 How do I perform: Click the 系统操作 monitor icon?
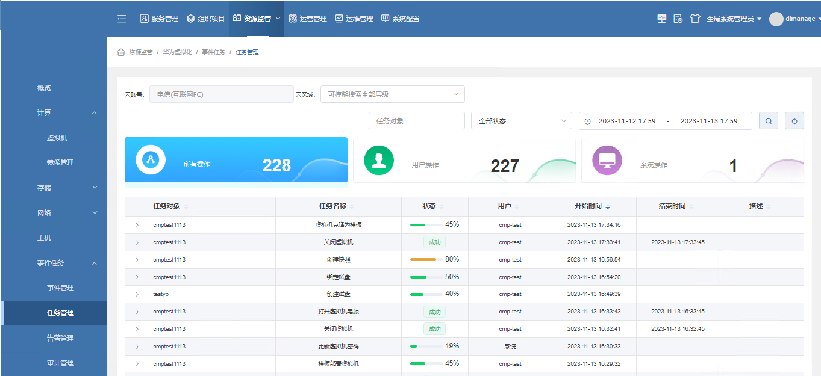click(x=607, y=161)
